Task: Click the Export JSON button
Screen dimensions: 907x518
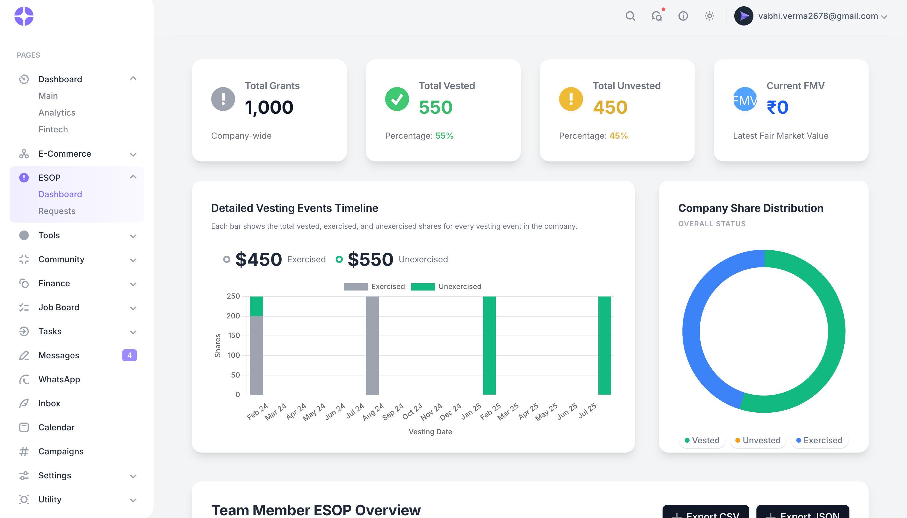Action: pyautogui.click(x=802, y=513)
